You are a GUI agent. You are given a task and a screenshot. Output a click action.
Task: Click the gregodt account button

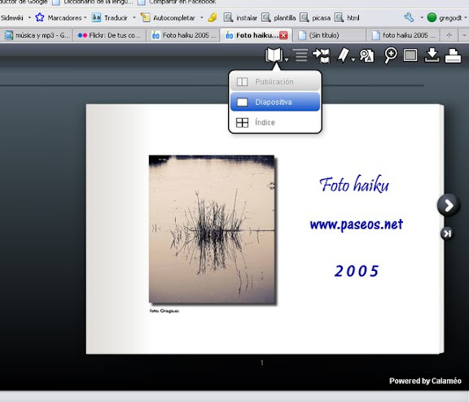(445, 18)
